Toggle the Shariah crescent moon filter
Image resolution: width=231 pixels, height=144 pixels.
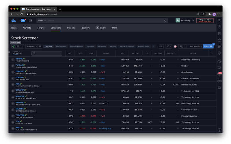pyautogui.click(x=14, y=46)
